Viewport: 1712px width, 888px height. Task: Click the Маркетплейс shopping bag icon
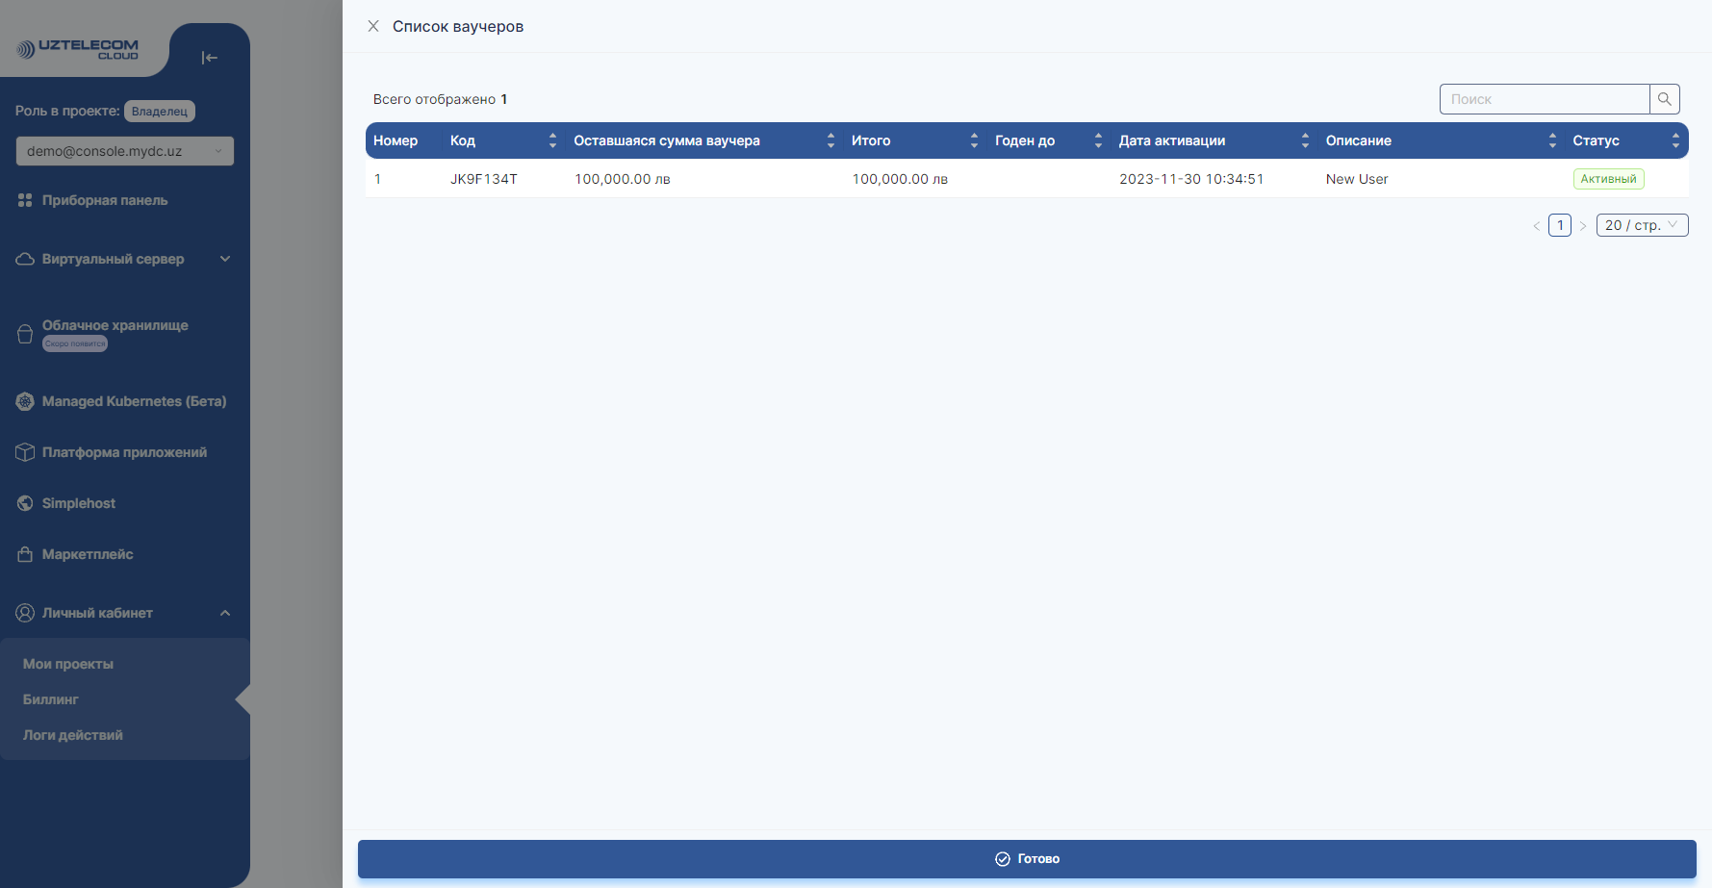point(24,553)
